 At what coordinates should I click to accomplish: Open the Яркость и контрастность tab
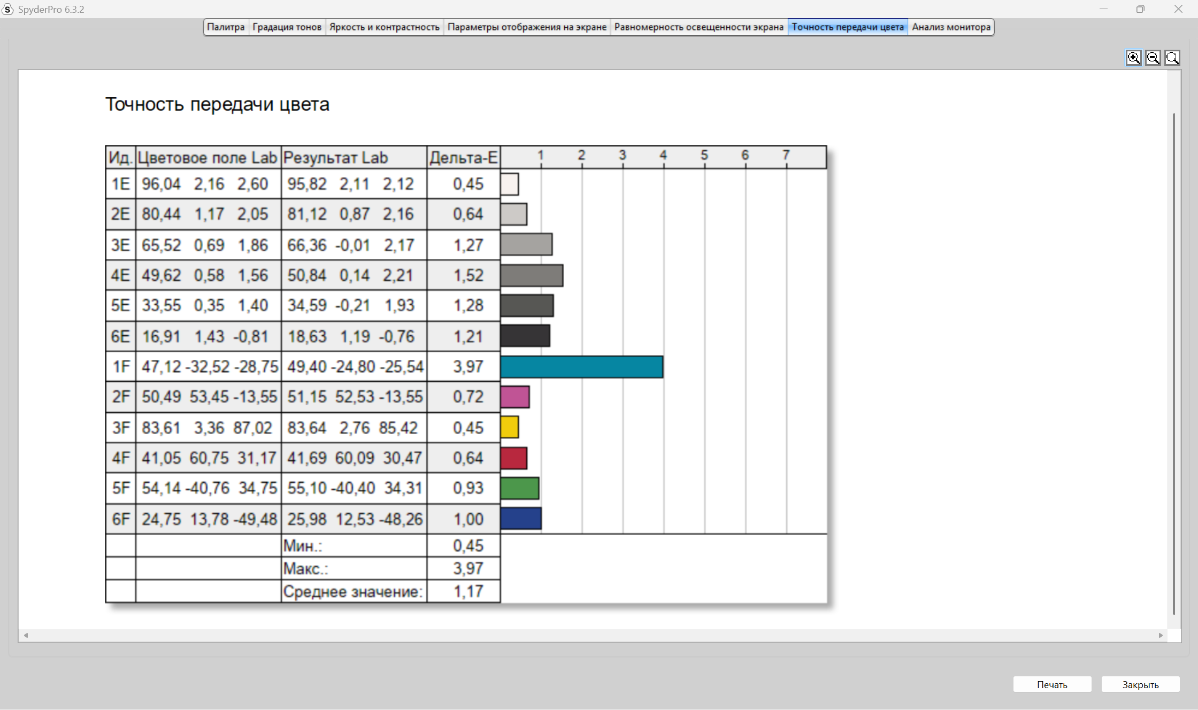point(384,27)
